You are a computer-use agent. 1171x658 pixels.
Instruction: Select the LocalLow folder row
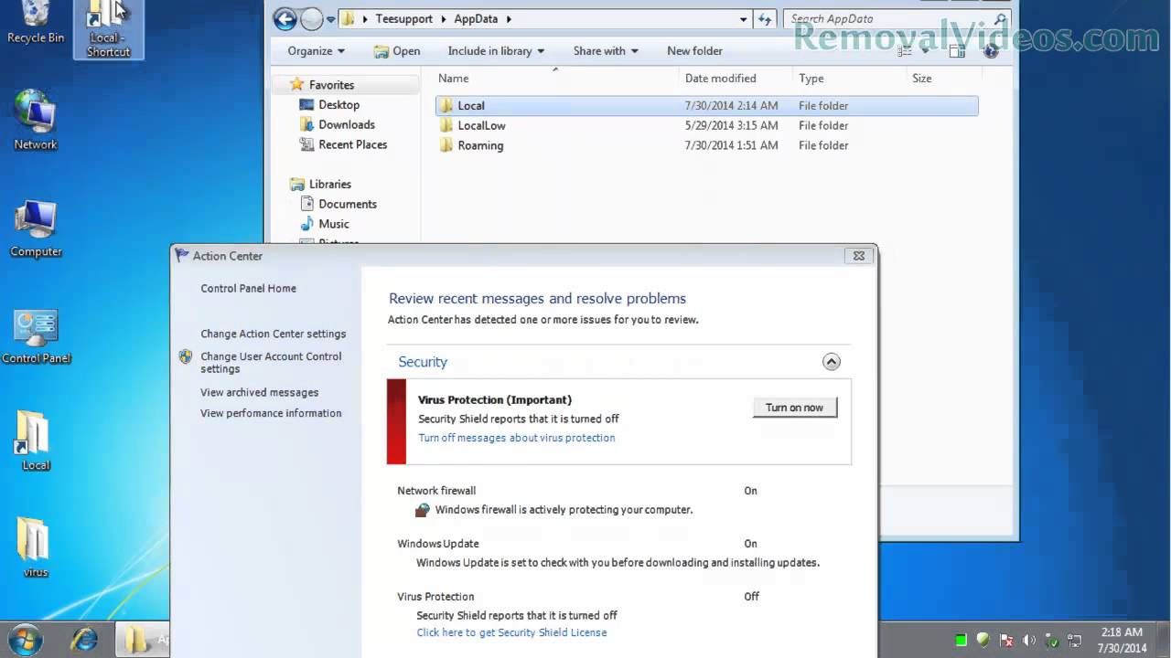click(706, 126)
